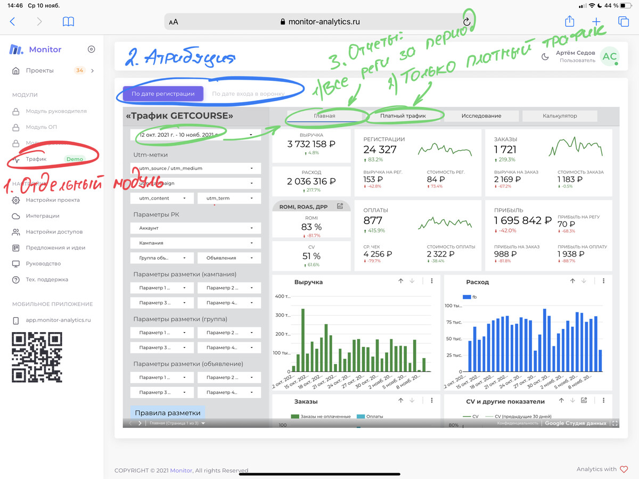
Task: Click ROMI, ROAS, ДРР metrics icon
Action: (x=341, y=207)
